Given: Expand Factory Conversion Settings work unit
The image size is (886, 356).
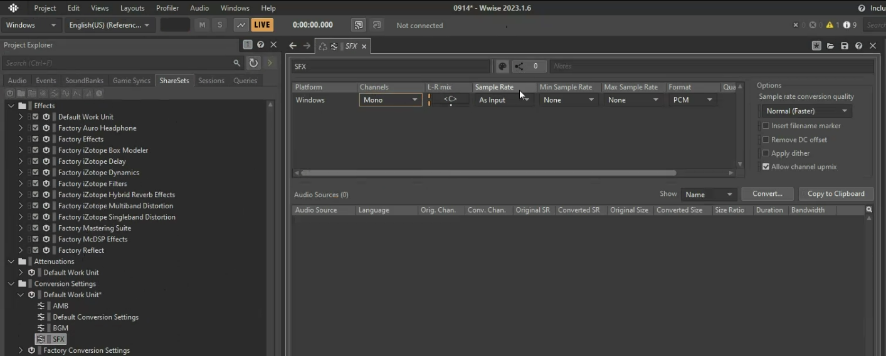Looking at the screenshot, I should (20, 350).
